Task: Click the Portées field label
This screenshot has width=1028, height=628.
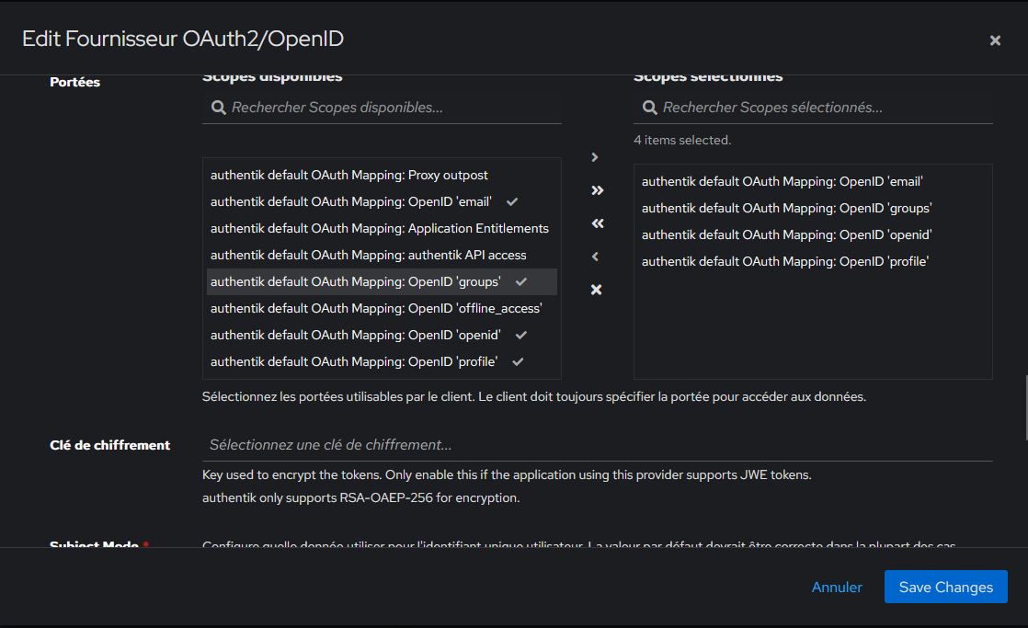Action: pos(74,82)
